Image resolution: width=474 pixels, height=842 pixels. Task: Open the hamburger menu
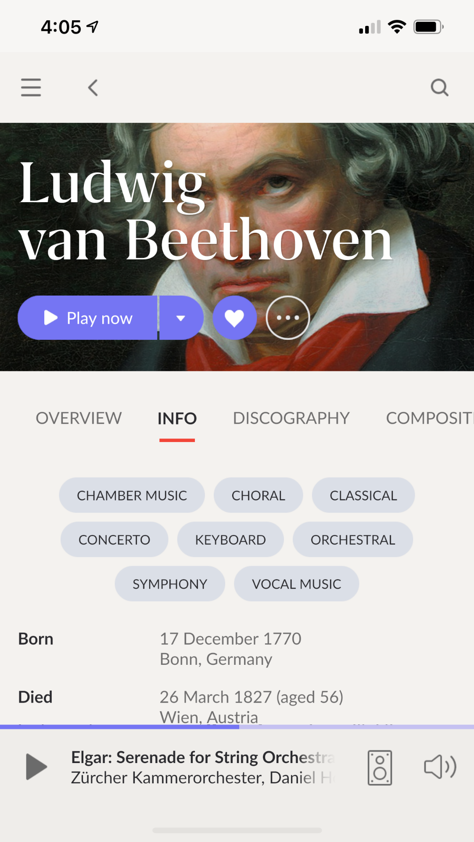[31, 87]
